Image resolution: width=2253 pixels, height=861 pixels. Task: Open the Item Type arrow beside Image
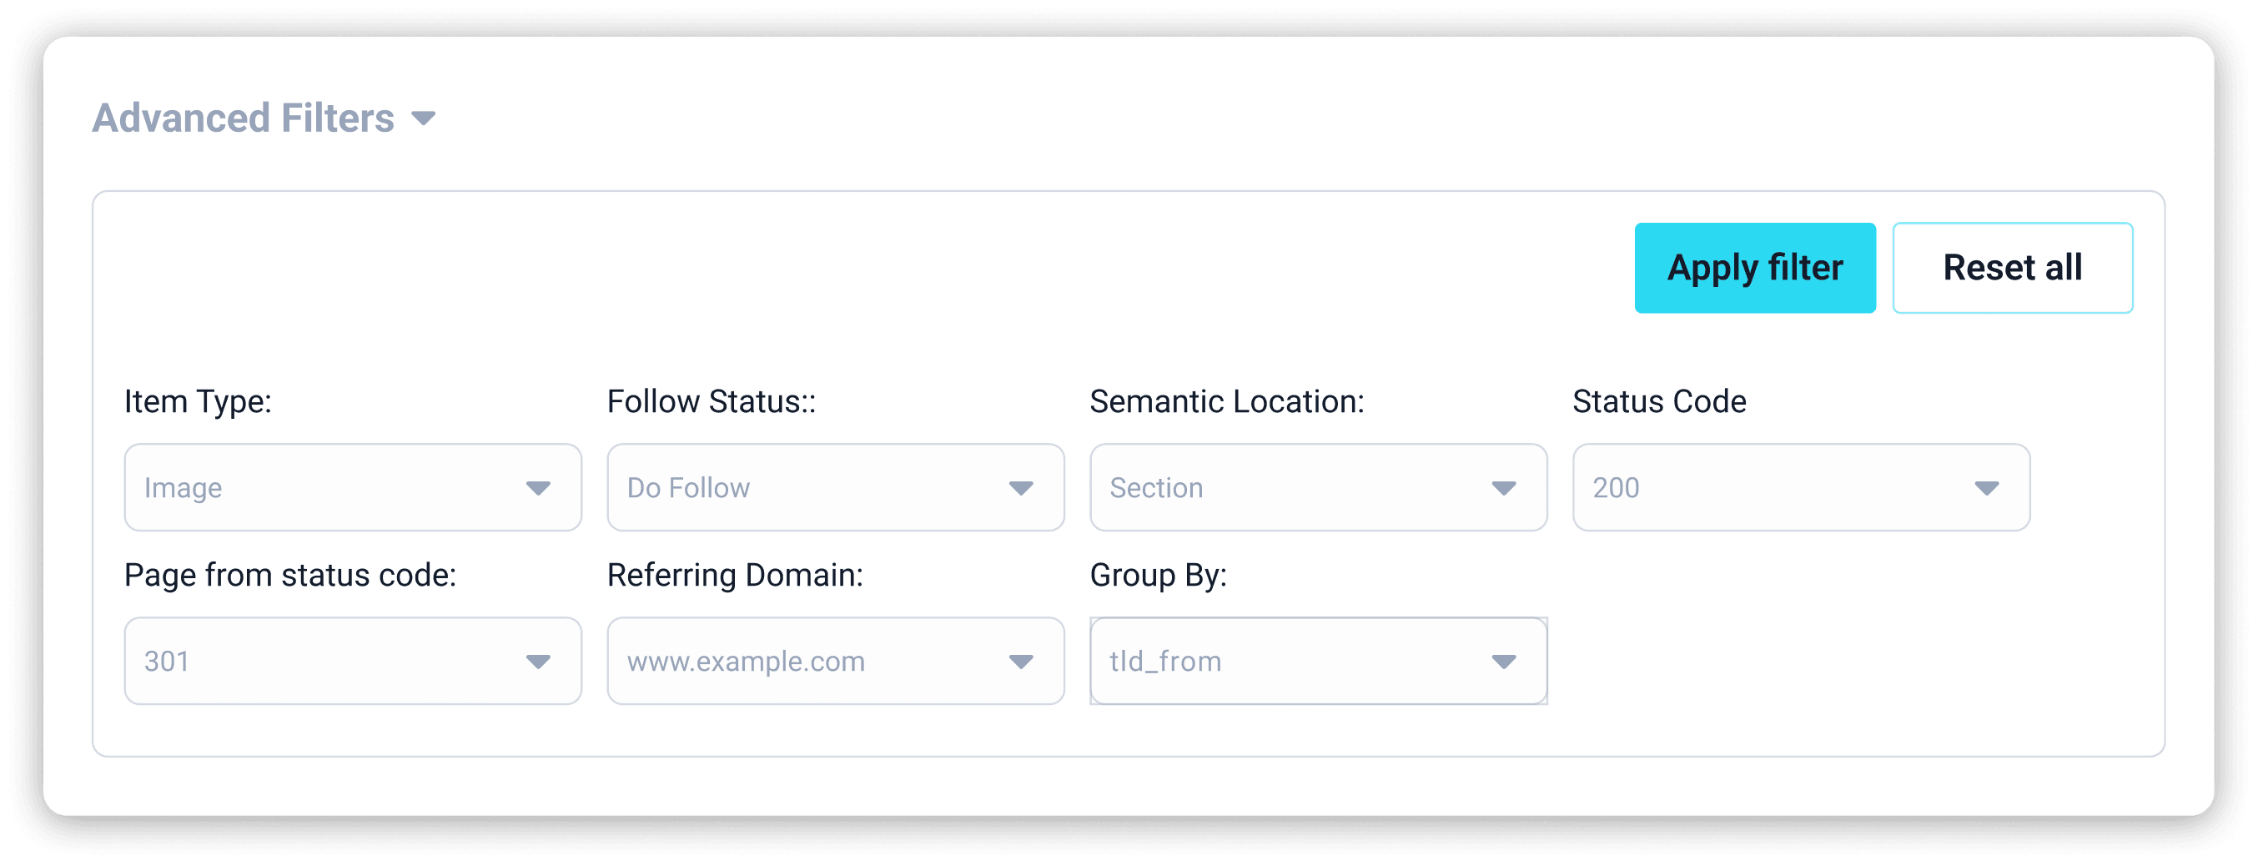click(x=538, y=488)
